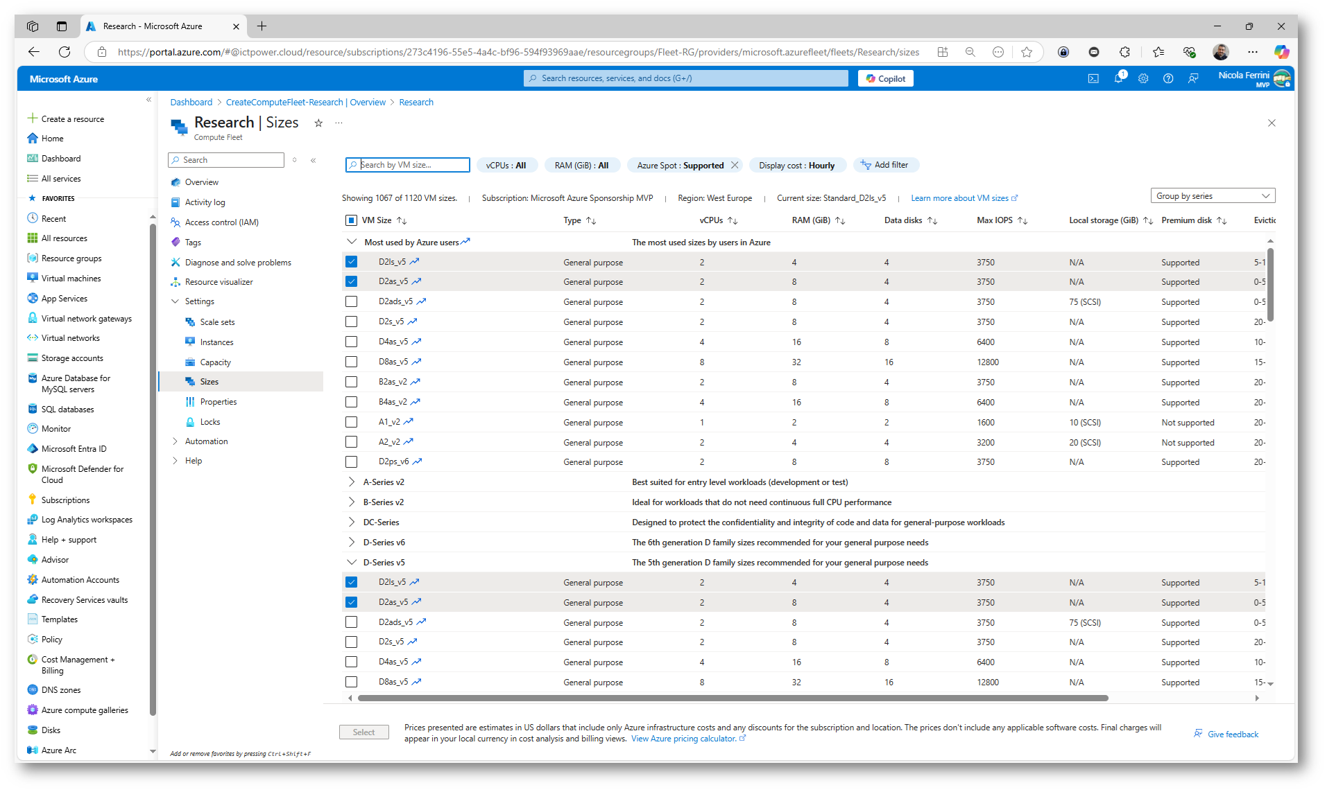Click Search resources, services, and docs box

[x=685, y=78]
